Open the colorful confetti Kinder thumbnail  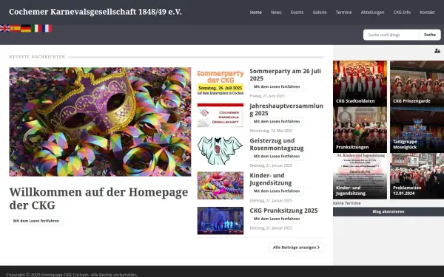(x=221, y=185)
